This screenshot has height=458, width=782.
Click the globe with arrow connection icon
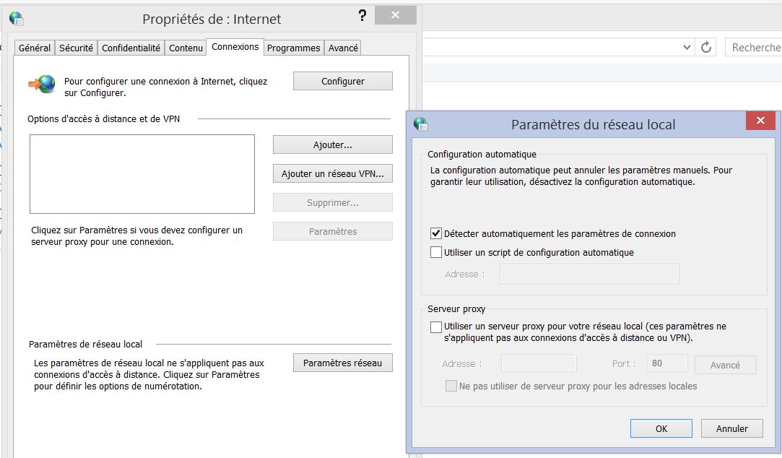(x=42, y=85)
